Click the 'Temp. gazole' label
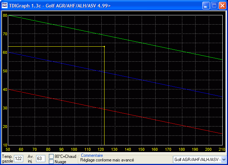The width and height of the screenshot is (228, 165). pos(7,159)
